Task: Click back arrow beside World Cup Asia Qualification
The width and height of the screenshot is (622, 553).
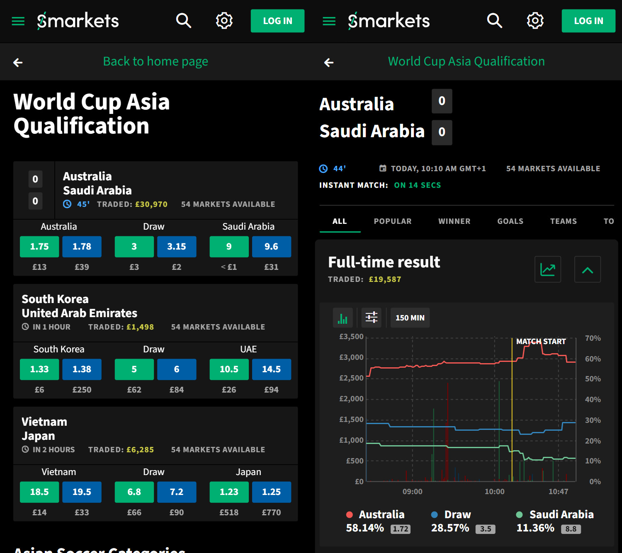Action: pos(329,63)
